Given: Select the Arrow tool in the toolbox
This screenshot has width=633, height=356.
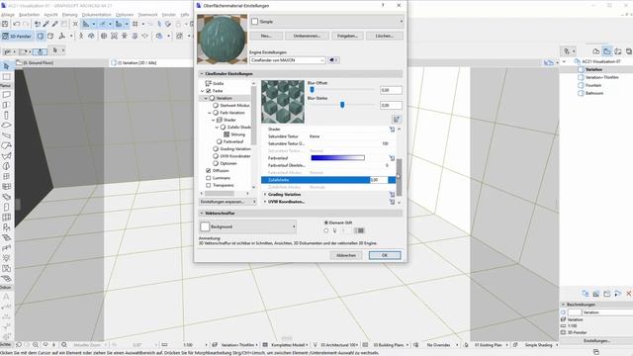Looking at the screenshot, I should click(x=6, y=66).
